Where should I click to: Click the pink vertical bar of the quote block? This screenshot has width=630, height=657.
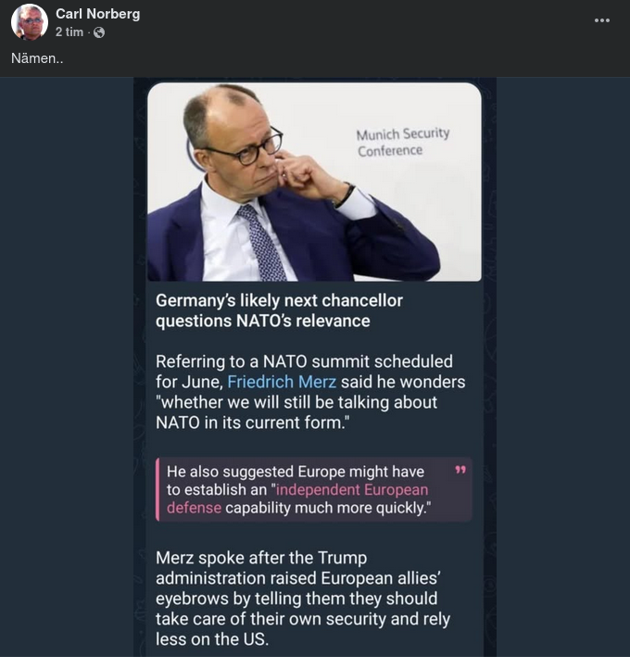[158, 489]
